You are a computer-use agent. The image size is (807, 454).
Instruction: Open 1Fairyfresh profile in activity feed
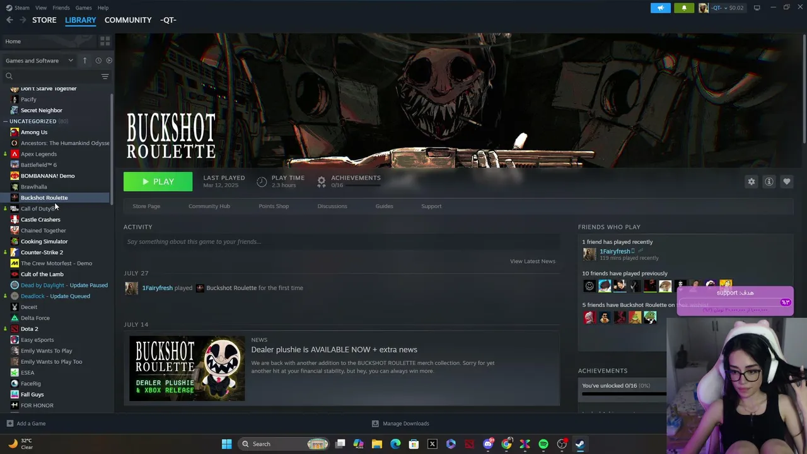click(x=157, y=288)
